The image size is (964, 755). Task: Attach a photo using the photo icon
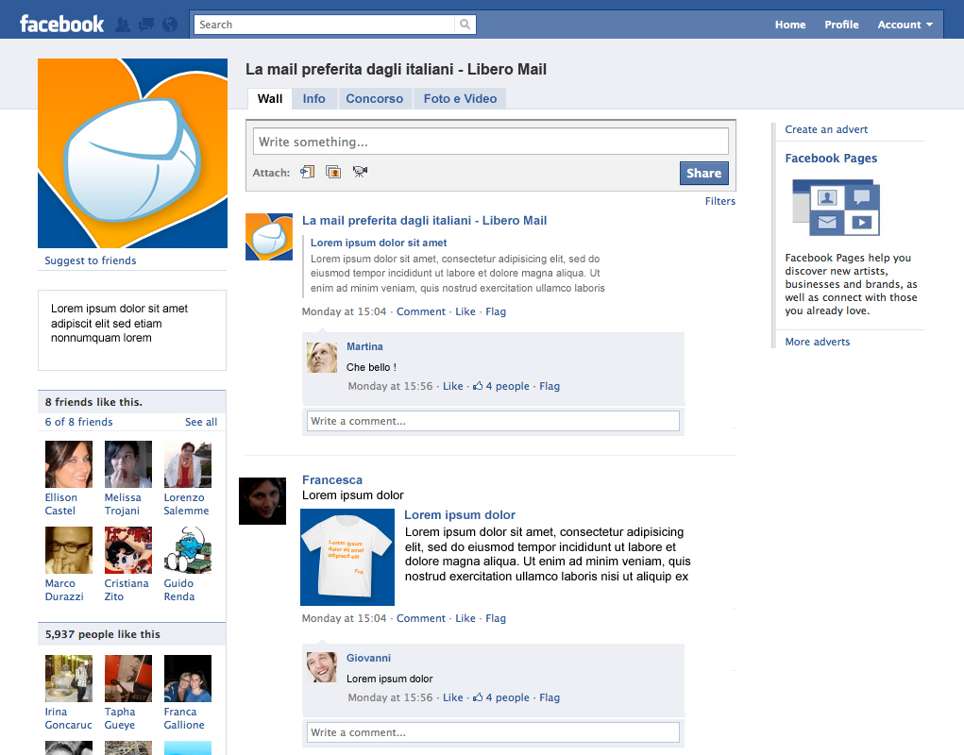(x=333, y=172)
